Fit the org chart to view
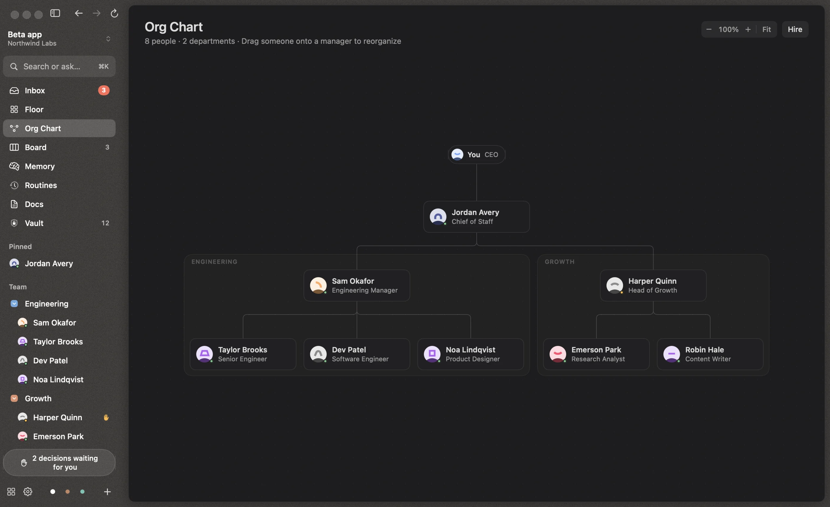 (x=766, y=29)
